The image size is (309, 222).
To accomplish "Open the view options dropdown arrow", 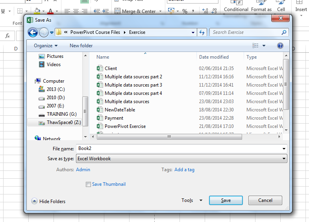I will (264, 46).
